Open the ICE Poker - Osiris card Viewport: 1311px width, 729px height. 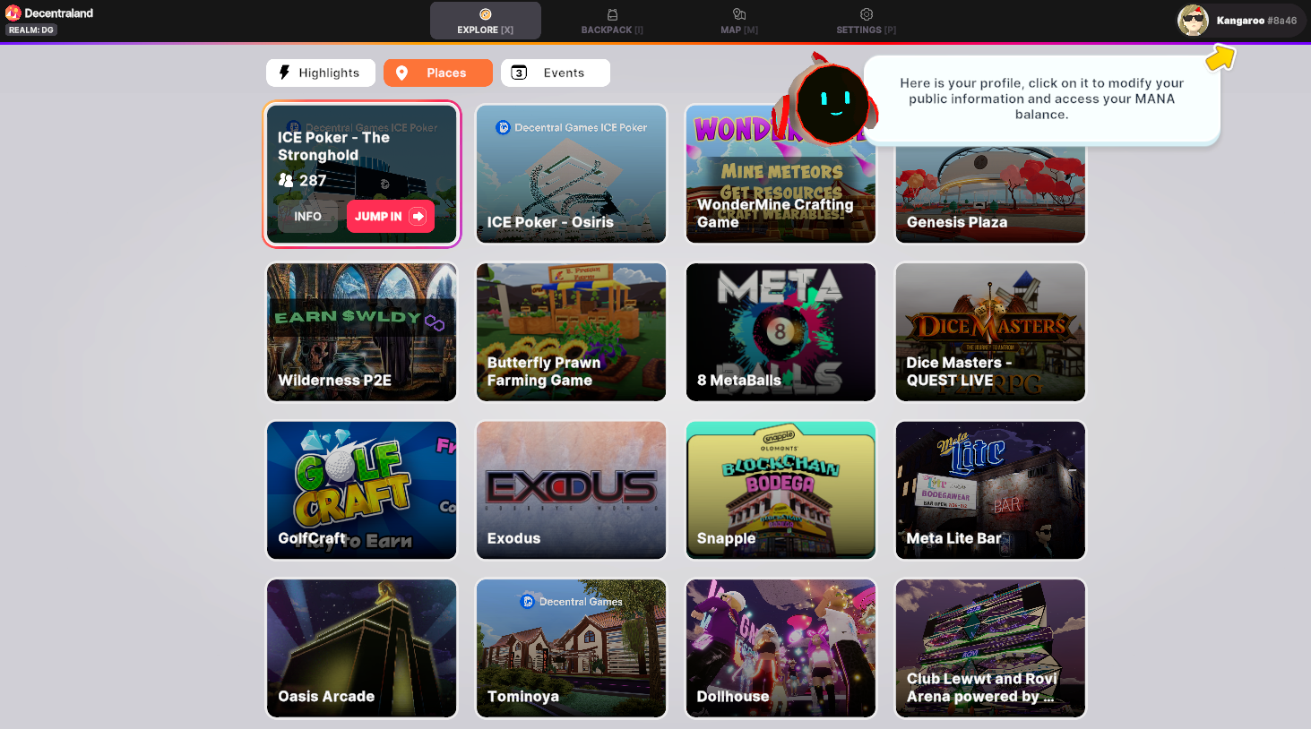point(572,174)
